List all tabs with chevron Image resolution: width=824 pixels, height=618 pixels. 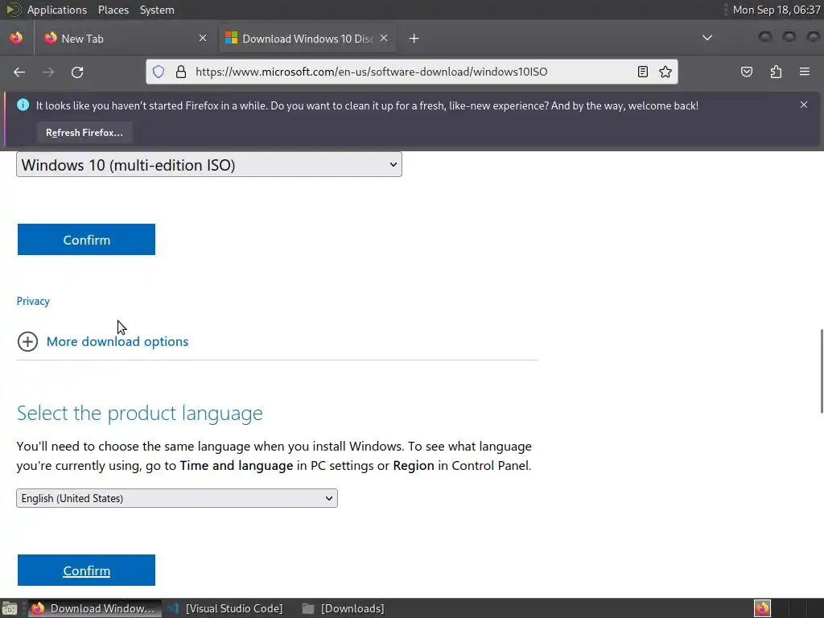coord(707,38)
